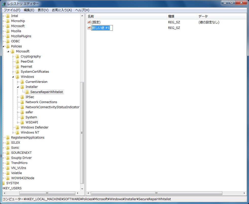
Task: Click the status bar registry path
Action: 87,199
